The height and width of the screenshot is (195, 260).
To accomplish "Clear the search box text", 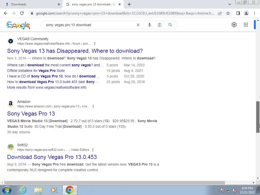I will pyautogui.click(x=138, y=25).
